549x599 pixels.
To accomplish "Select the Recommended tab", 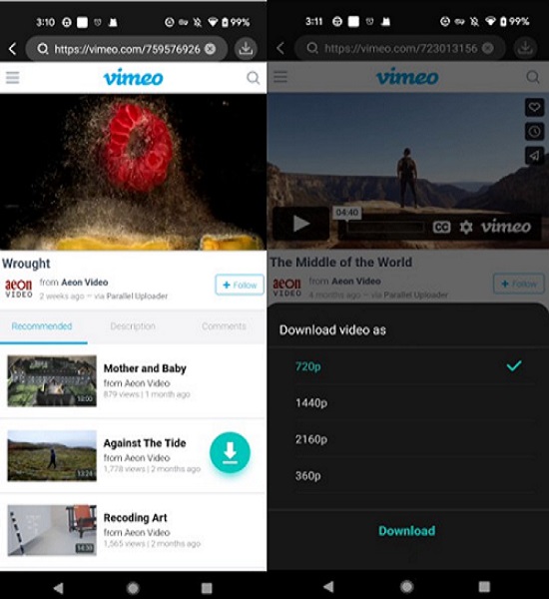I will (42, 326).
